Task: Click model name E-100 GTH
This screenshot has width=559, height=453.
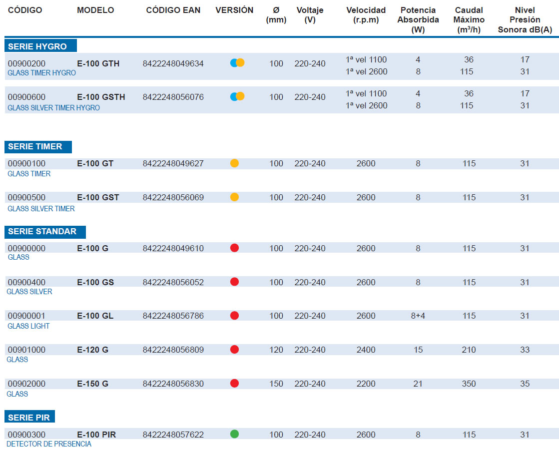Action: click(98, 63)
